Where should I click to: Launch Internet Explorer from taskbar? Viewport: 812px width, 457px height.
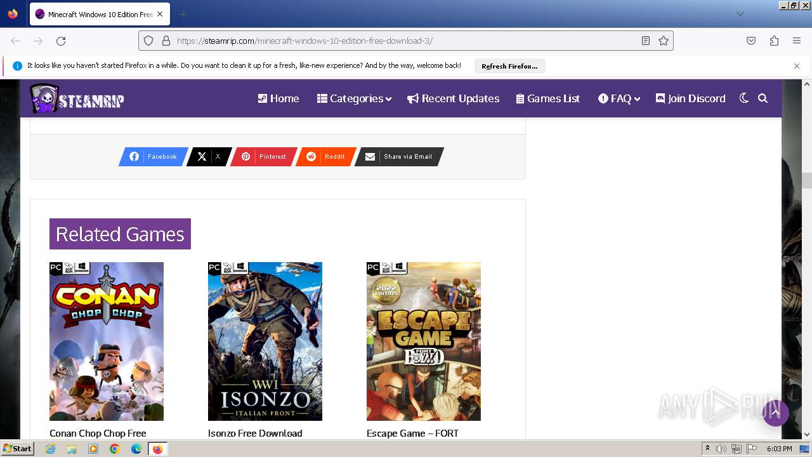[51, 449]
